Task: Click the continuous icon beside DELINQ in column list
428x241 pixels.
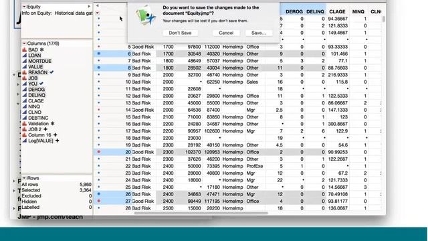Action: [x=24, y=95]
